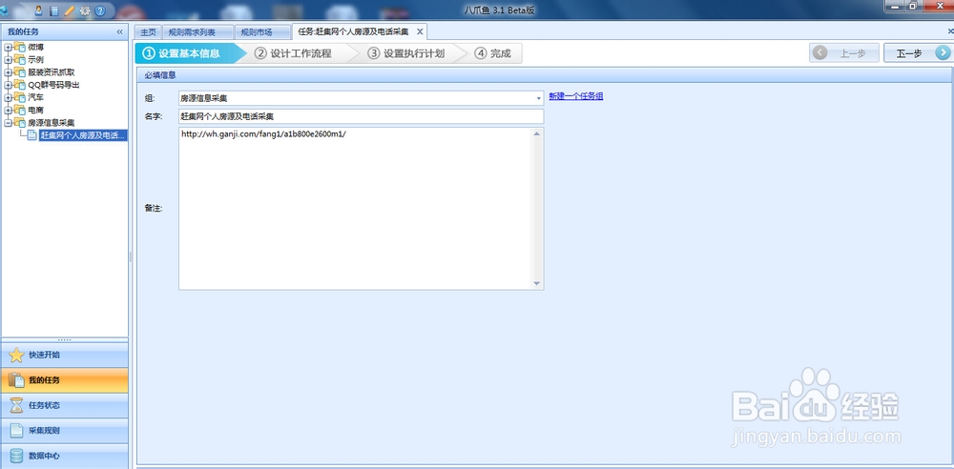
Task: Click the trash bin icon in title bar
Action: pos(54,10)
